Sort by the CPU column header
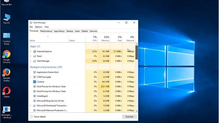The width and height of the screenshot is (219, 123). pos(92,39)
